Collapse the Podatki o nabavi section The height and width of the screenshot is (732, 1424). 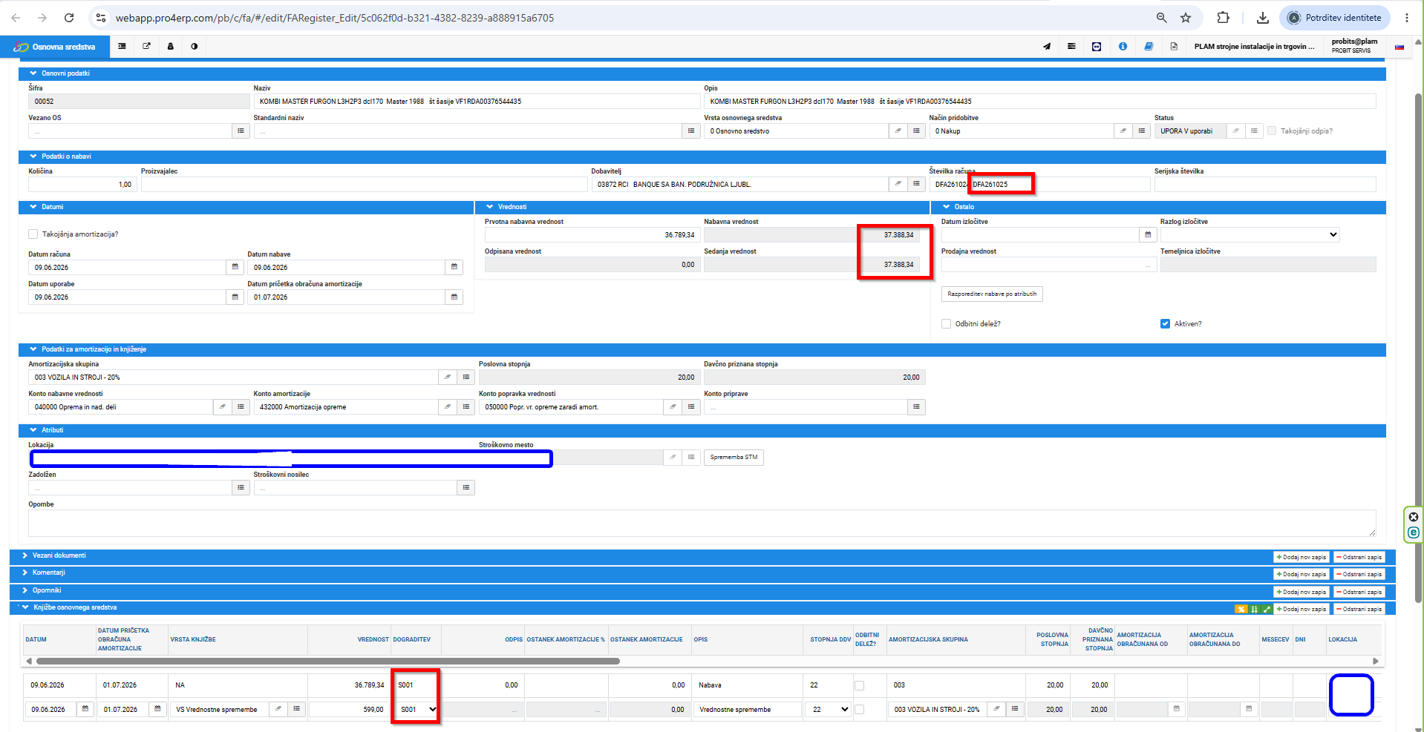pos(33,156)
